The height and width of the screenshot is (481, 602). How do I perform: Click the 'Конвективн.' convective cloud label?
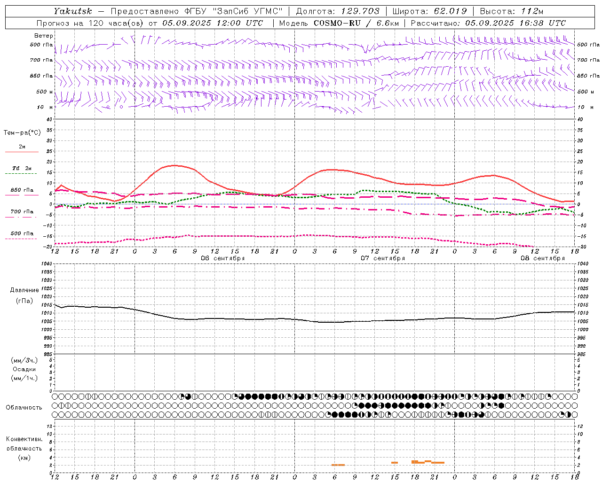tap(24, 439)
